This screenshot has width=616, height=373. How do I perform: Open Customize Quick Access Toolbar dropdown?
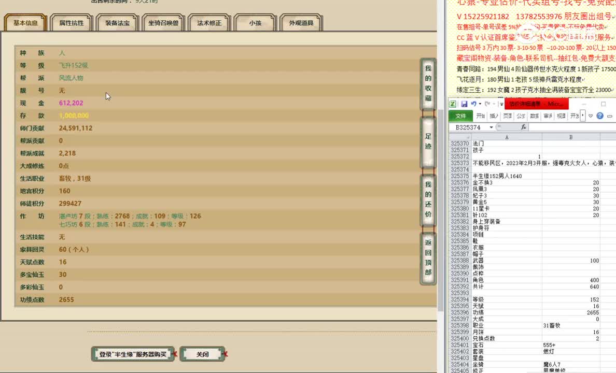tap(500, 104)
